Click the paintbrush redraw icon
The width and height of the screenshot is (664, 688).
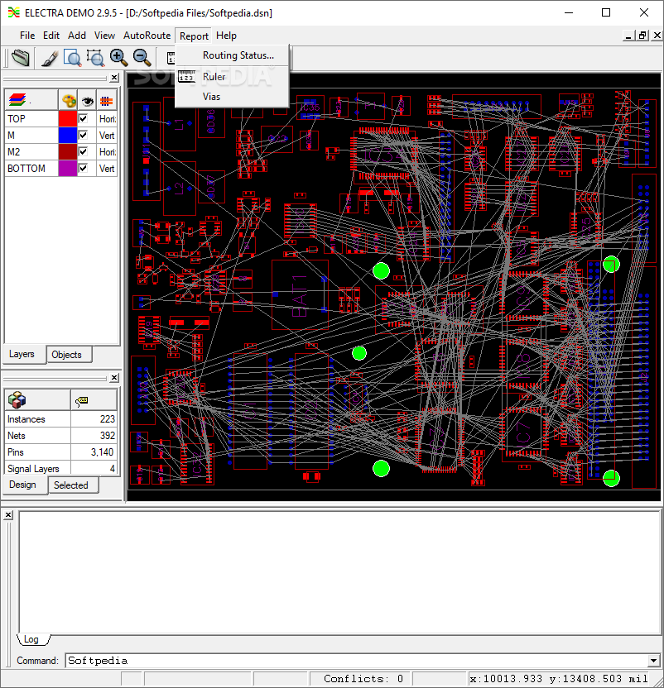click(50, 58)
